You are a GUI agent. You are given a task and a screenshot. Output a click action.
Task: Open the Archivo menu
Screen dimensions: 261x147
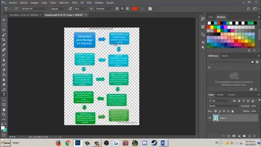click(x=13, y=3)
